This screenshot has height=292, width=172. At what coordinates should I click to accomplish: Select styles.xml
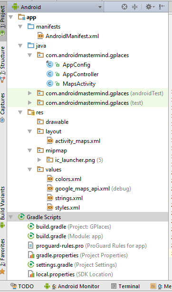tap(67, 208)
